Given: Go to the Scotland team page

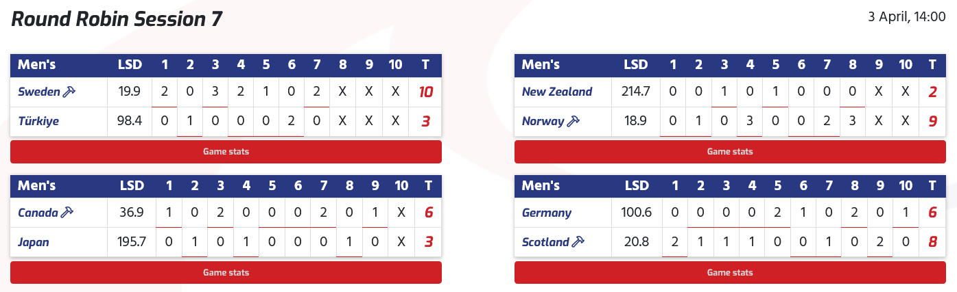Looking at the screenshot, I should (545, 242).
